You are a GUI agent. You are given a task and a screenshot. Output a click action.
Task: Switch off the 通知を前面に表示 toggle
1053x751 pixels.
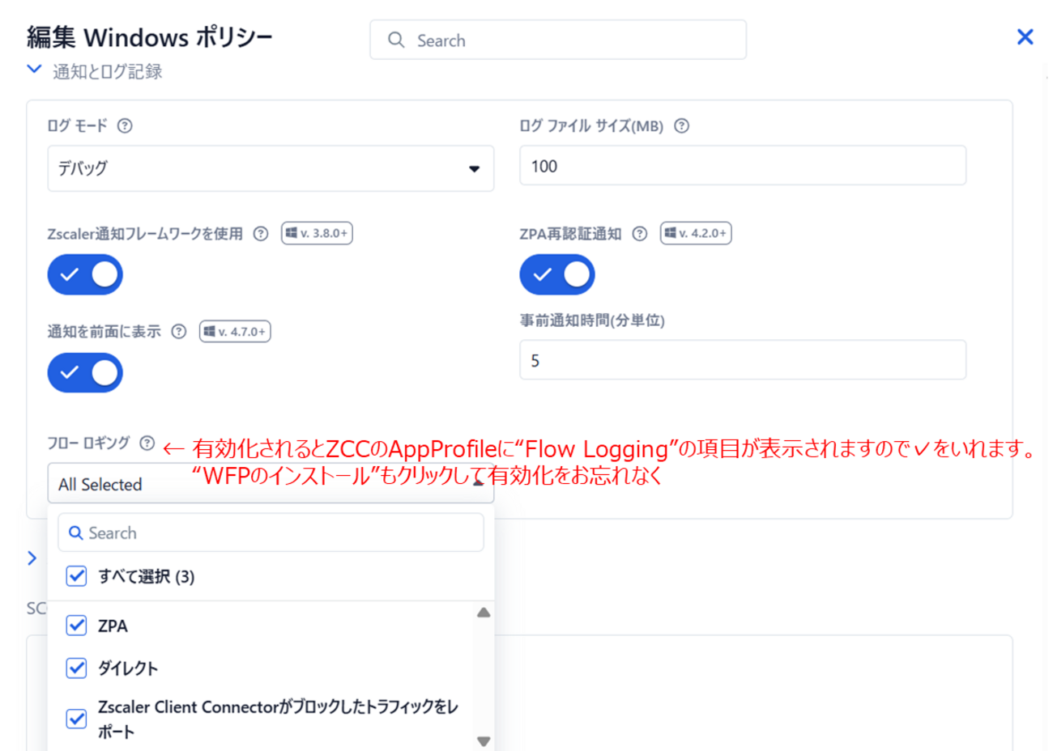(x=85, y=372)
